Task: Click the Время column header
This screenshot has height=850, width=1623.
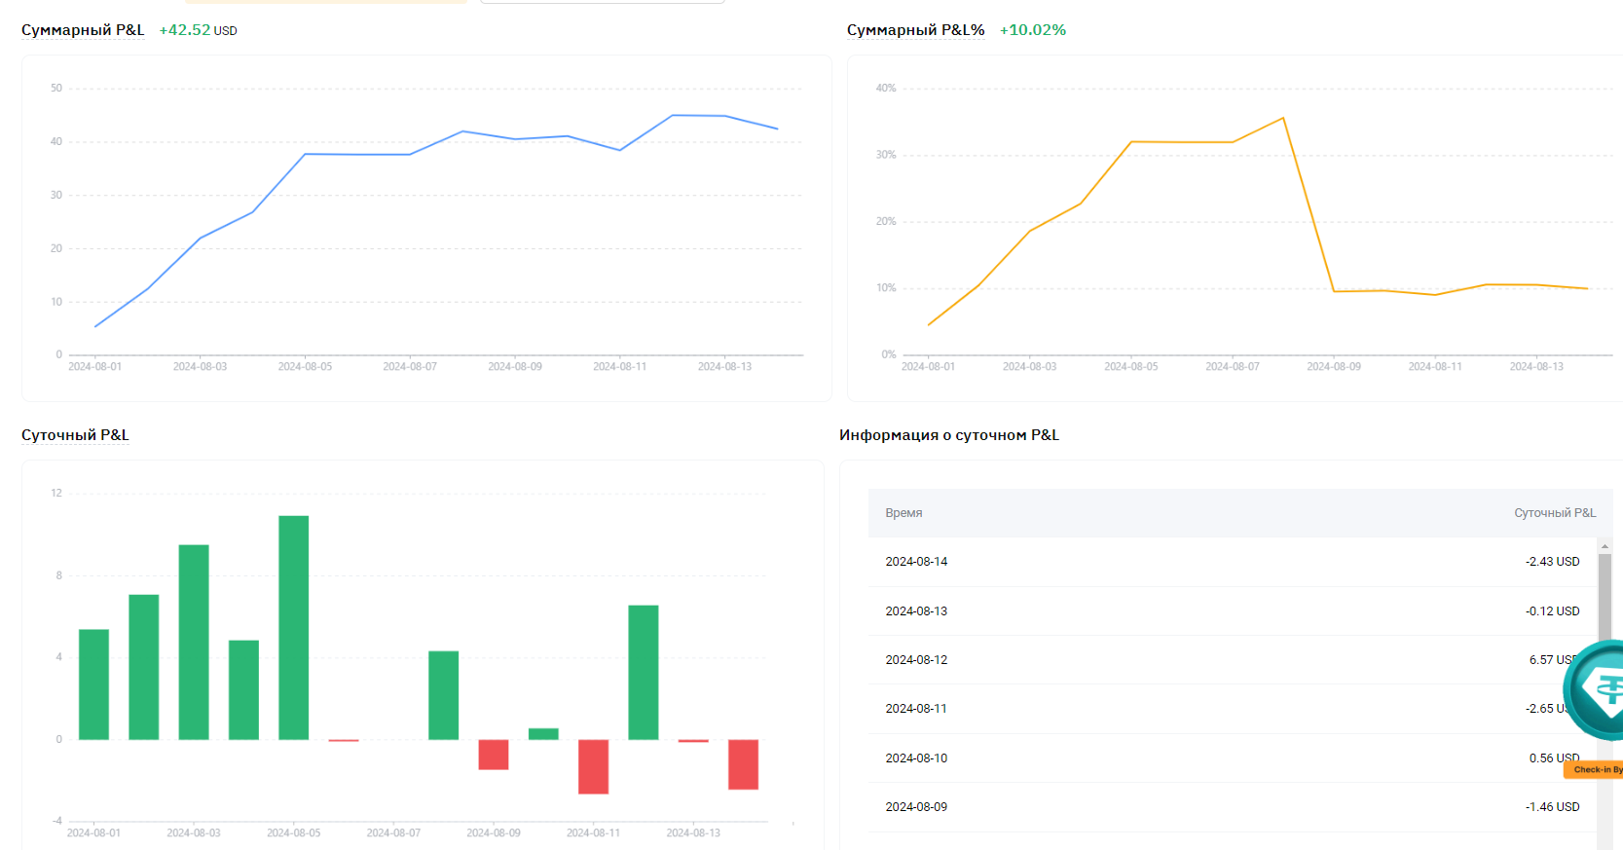Action: click(x=904, y=513)
